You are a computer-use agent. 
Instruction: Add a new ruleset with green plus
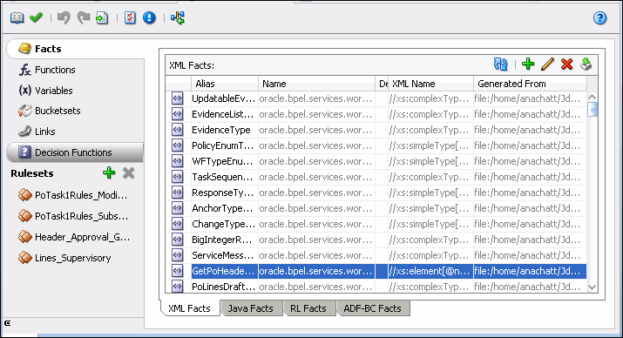[109, 172]
